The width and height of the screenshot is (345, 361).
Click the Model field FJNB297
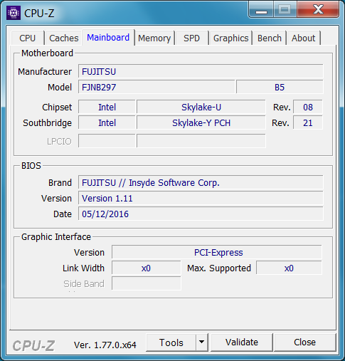156,87
